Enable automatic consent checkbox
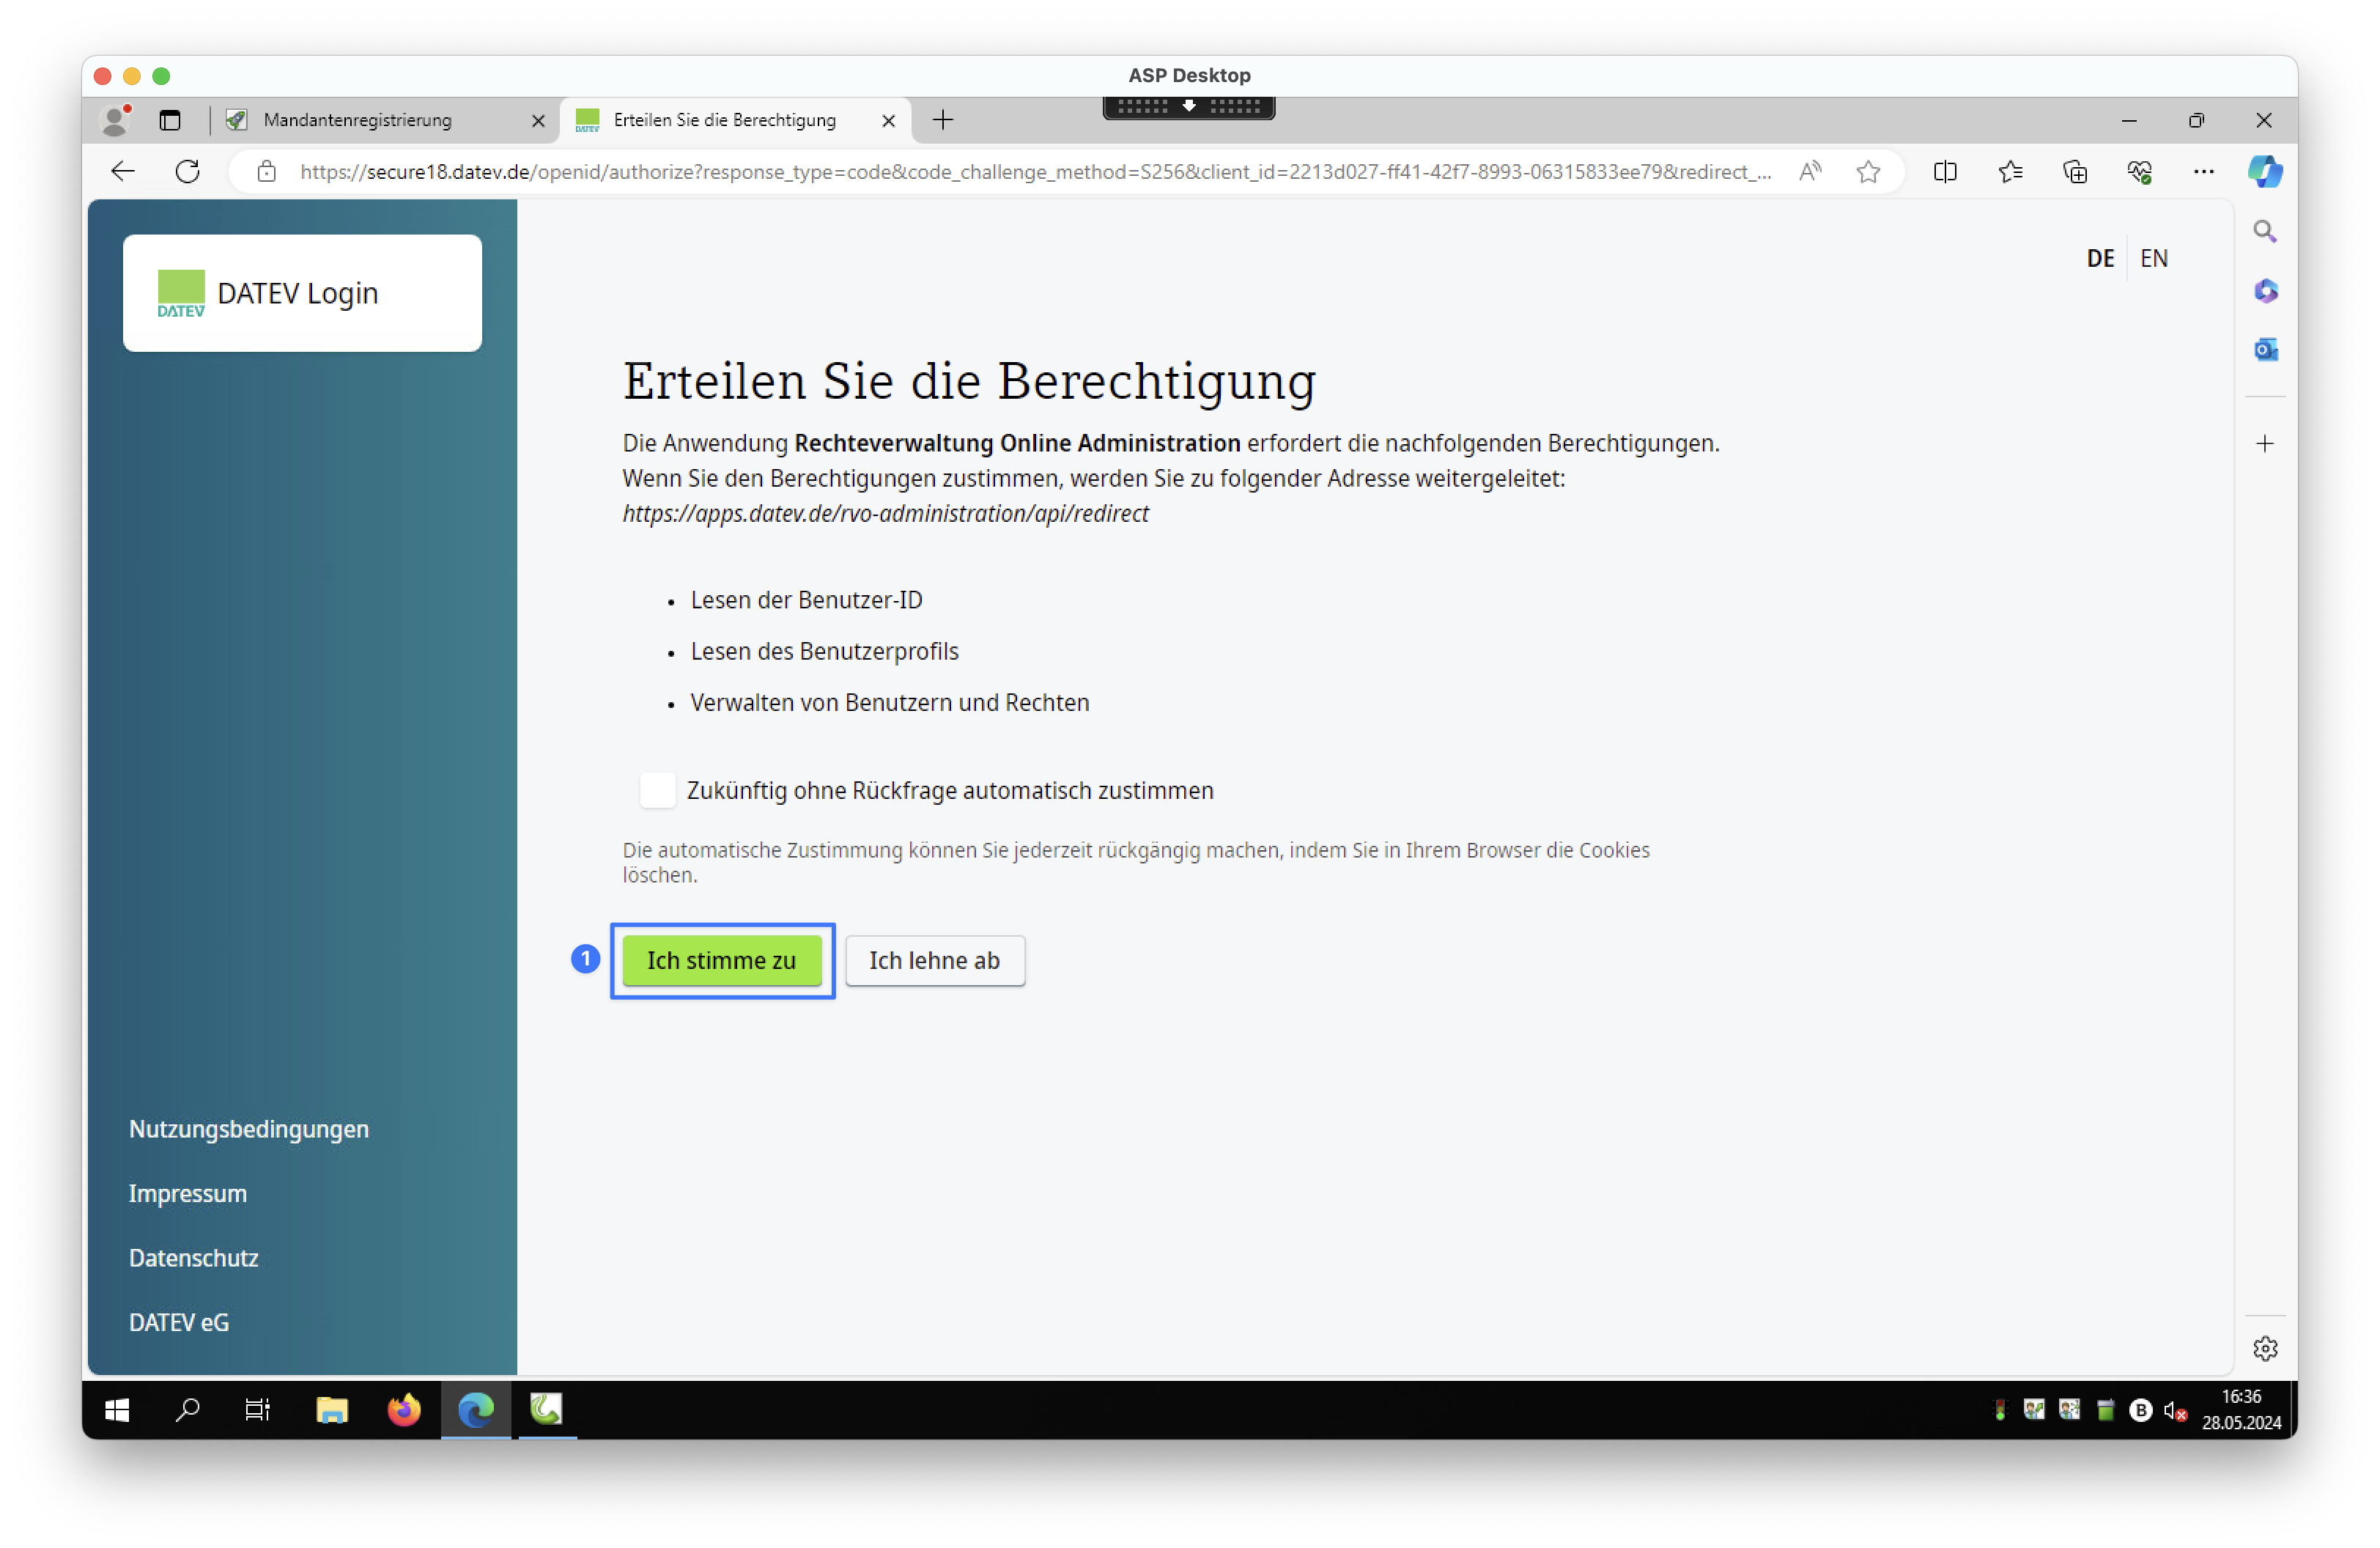The height and width of the screenshot is (1548, 2380). 657,791
